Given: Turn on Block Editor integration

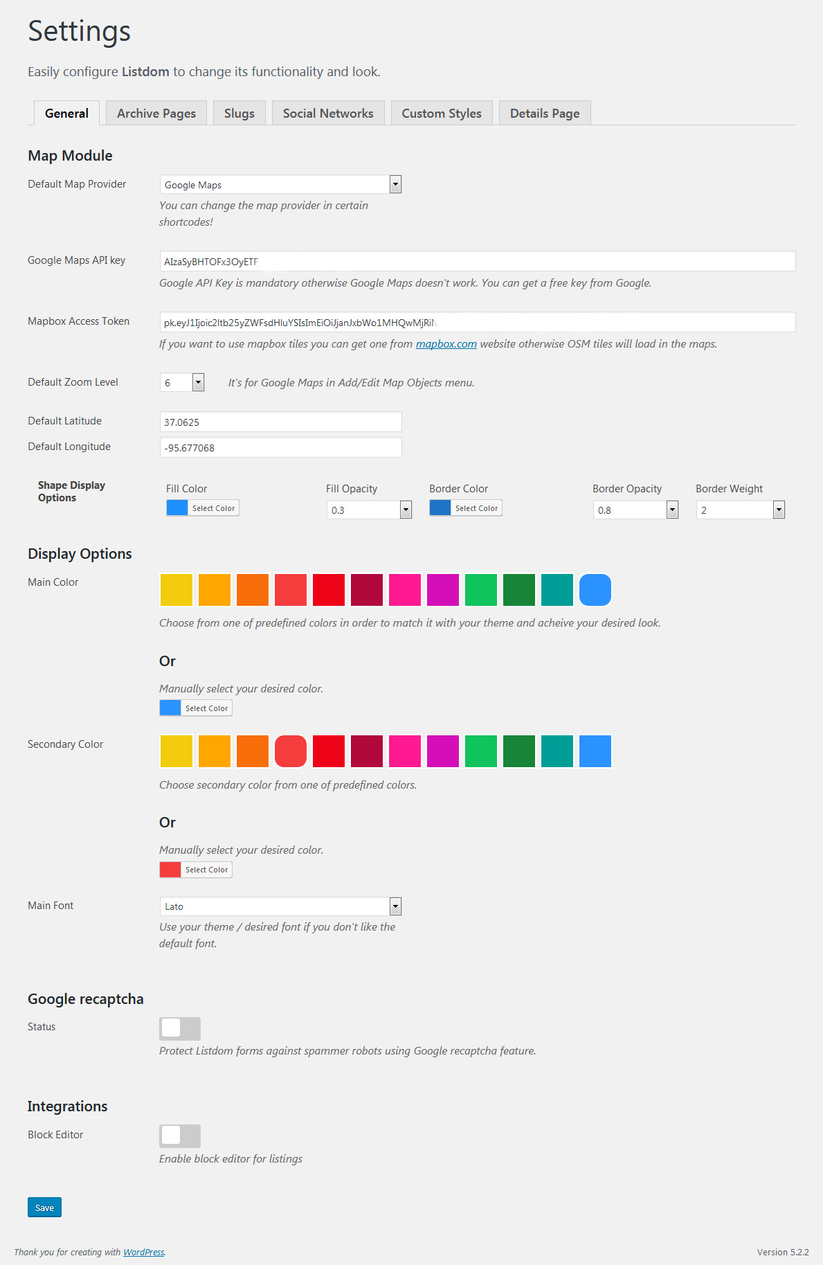Looking at the screenshot, I should click(180, 1136).
